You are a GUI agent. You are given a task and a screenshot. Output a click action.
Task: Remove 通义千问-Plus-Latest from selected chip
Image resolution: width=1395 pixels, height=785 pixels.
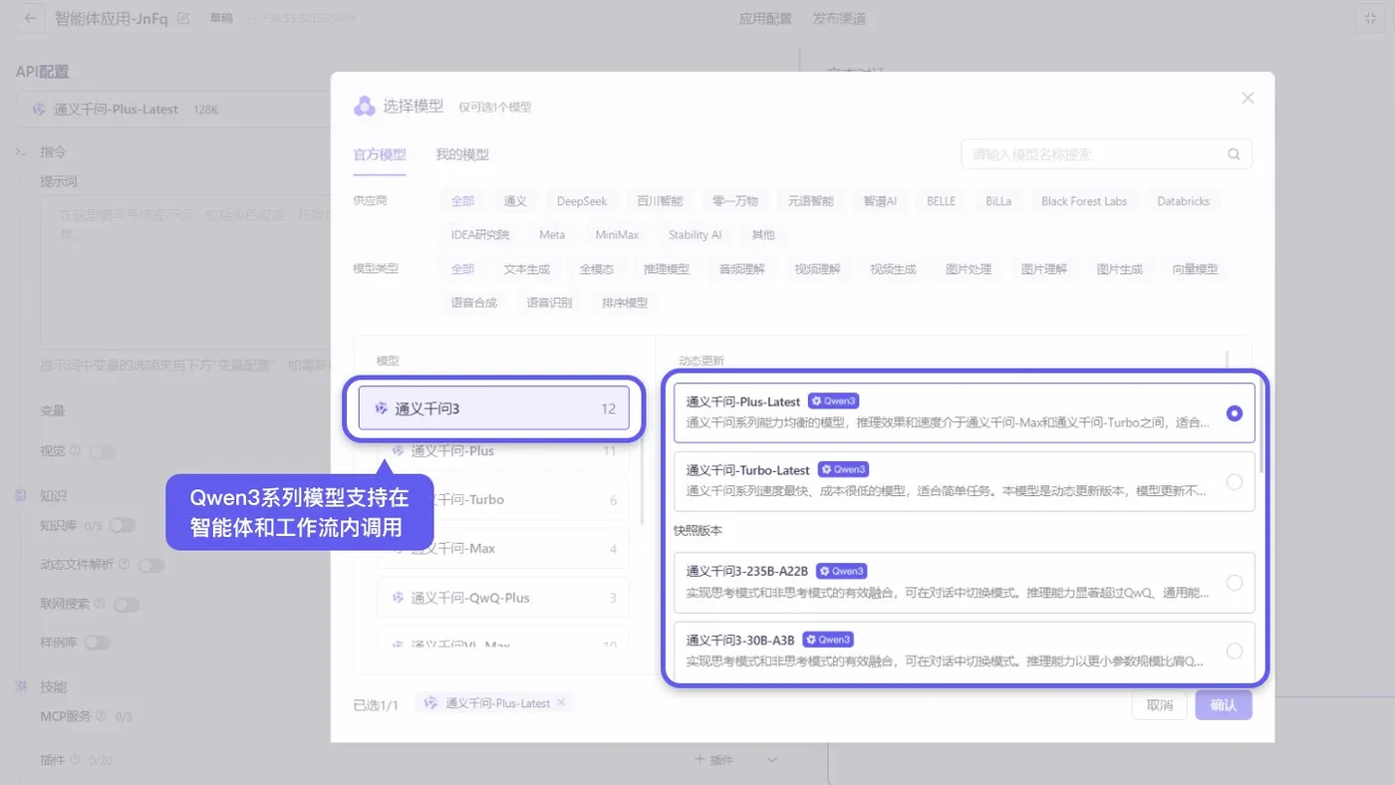click(561, 702)
